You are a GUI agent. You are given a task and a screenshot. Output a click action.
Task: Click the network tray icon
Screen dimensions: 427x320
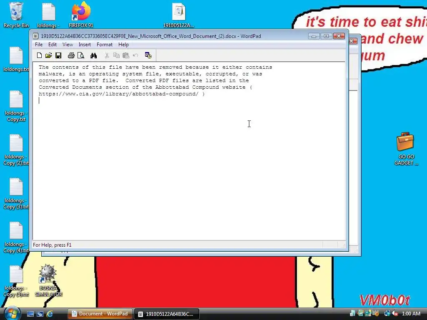point(387,313)
